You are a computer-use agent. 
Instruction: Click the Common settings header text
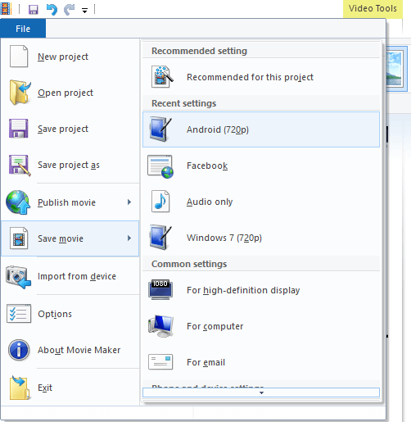pyautogui.click(x=189, y=264)
